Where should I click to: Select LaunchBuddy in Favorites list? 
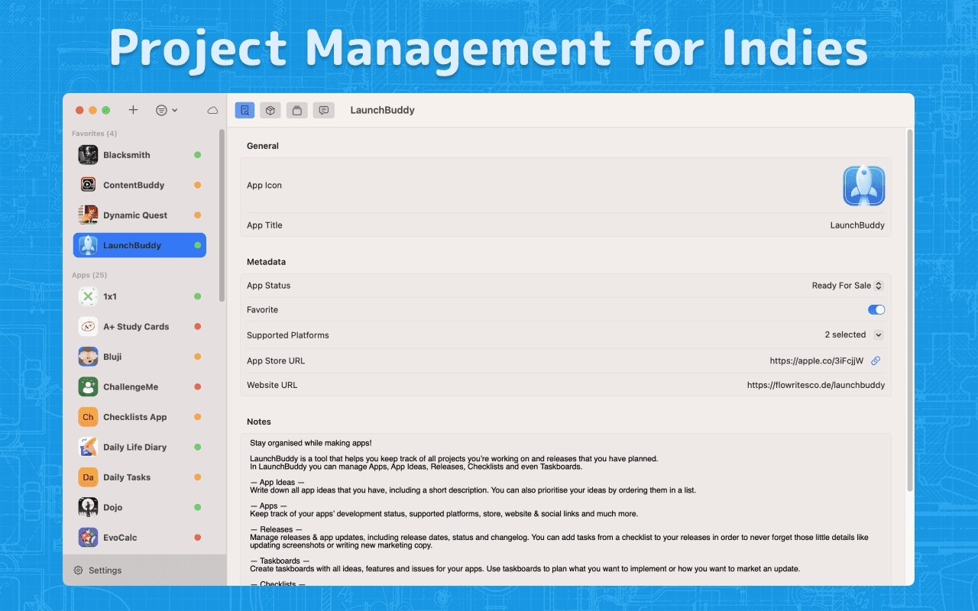tap(140, 245)
